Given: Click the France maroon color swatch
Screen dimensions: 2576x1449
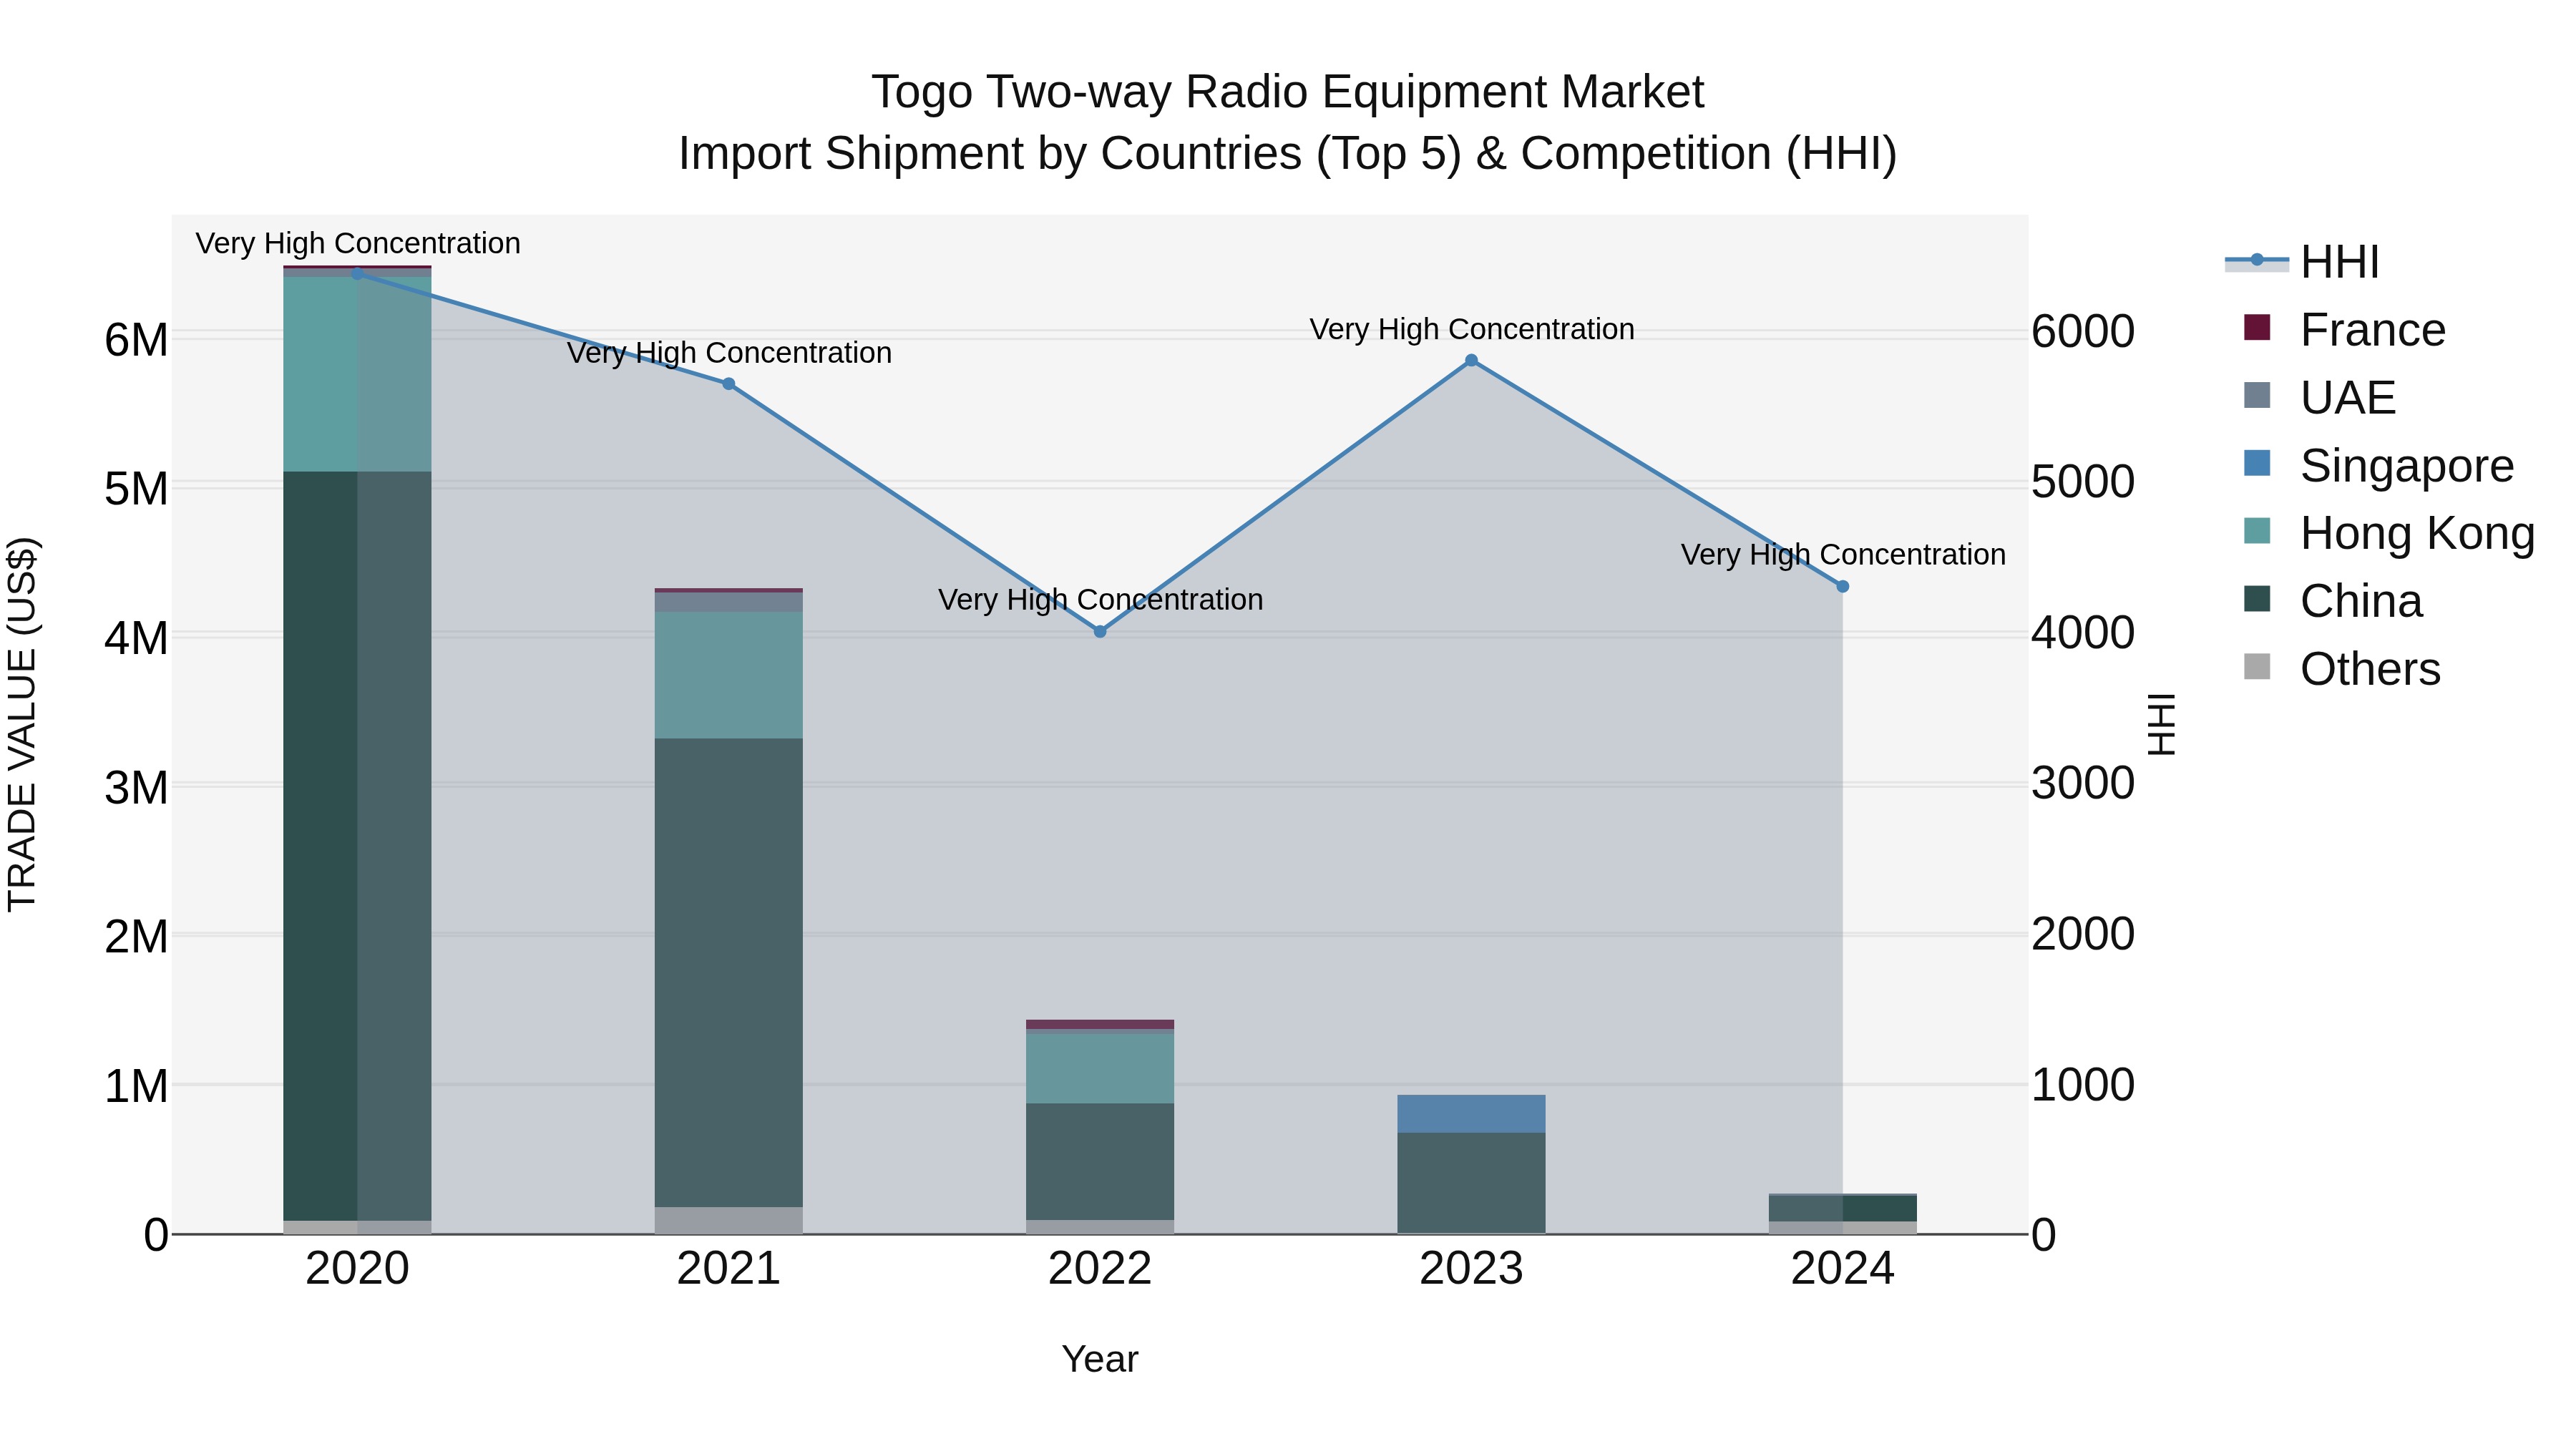Looking at the screenshot, I should (x=2257, y=327).
